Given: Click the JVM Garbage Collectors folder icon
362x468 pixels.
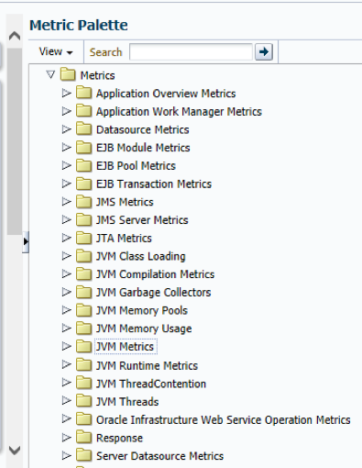Looking at the screenshot, I should click(x=83, y=292).
